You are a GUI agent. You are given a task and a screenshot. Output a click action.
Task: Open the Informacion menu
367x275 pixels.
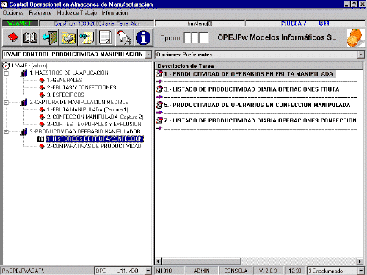click(115, 12)
